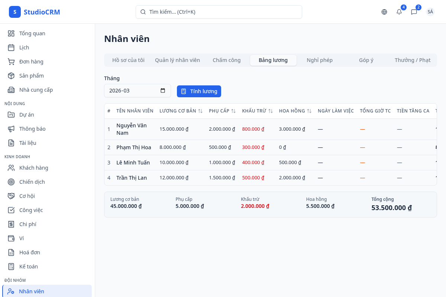The width and height of the screenshot is (446, 297).
Task: Select Ví wallet in the sidebar
Action: point(22,238)
